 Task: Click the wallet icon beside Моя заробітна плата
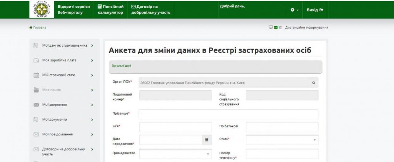click(x=36, y=60)
